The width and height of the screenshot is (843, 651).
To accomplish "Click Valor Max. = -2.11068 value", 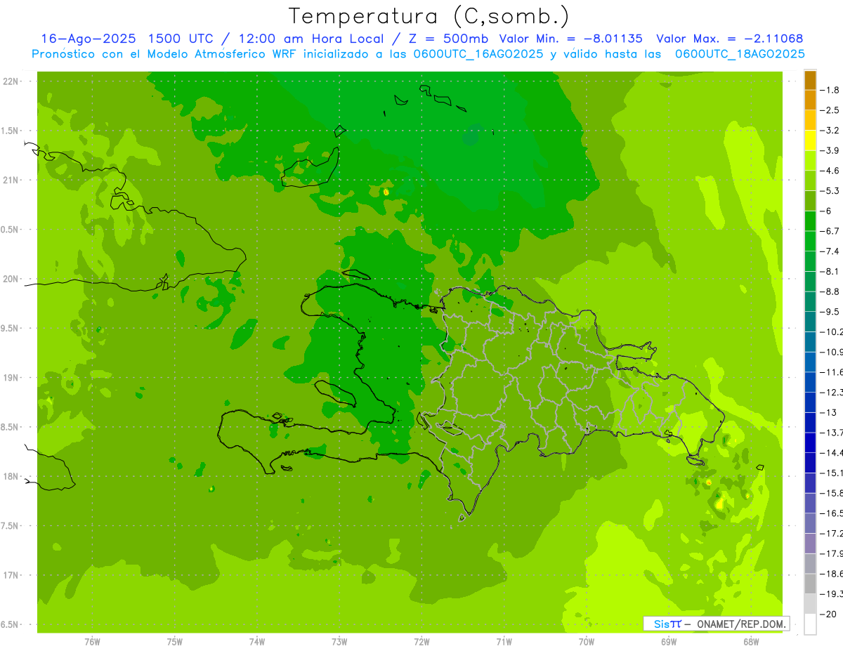I will tap(729, 39).
